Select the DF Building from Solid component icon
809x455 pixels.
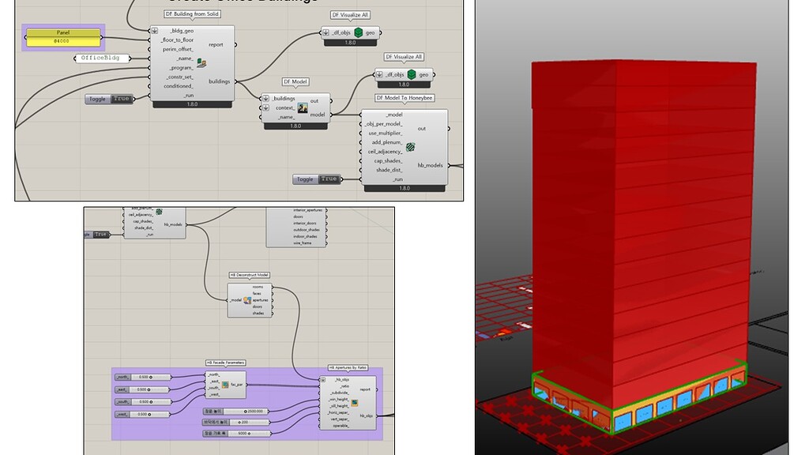(x=202, y=62)
